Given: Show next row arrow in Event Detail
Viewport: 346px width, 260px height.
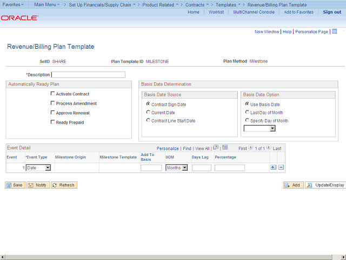Looking at the screenshot, I should click(x=269, y=147).
